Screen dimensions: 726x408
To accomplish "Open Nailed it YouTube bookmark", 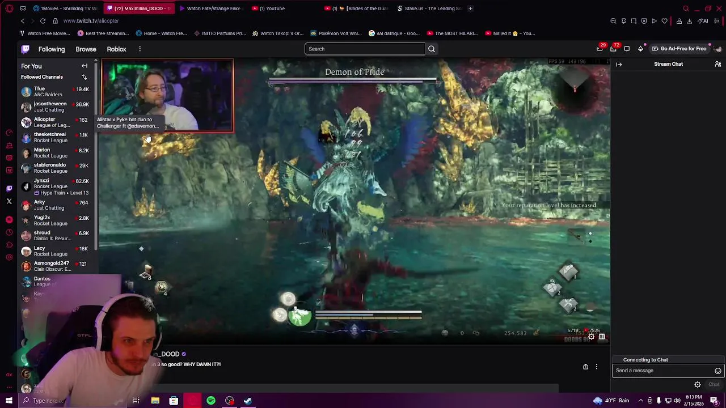I will click(509, 33).
